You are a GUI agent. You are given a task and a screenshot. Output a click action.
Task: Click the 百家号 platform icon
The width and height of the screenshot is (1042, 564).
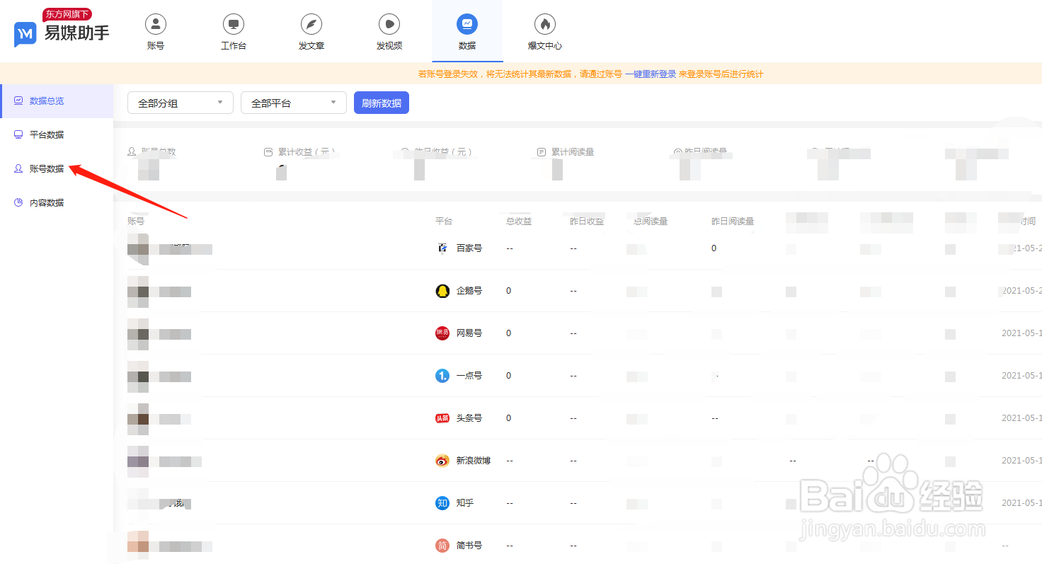pos(442,248)
